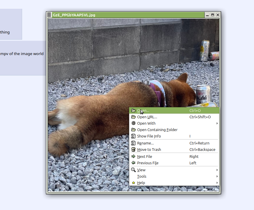Screen dimensions: 254x210
Task: Expand the Help submenu arrow
Action: point(217,183)
